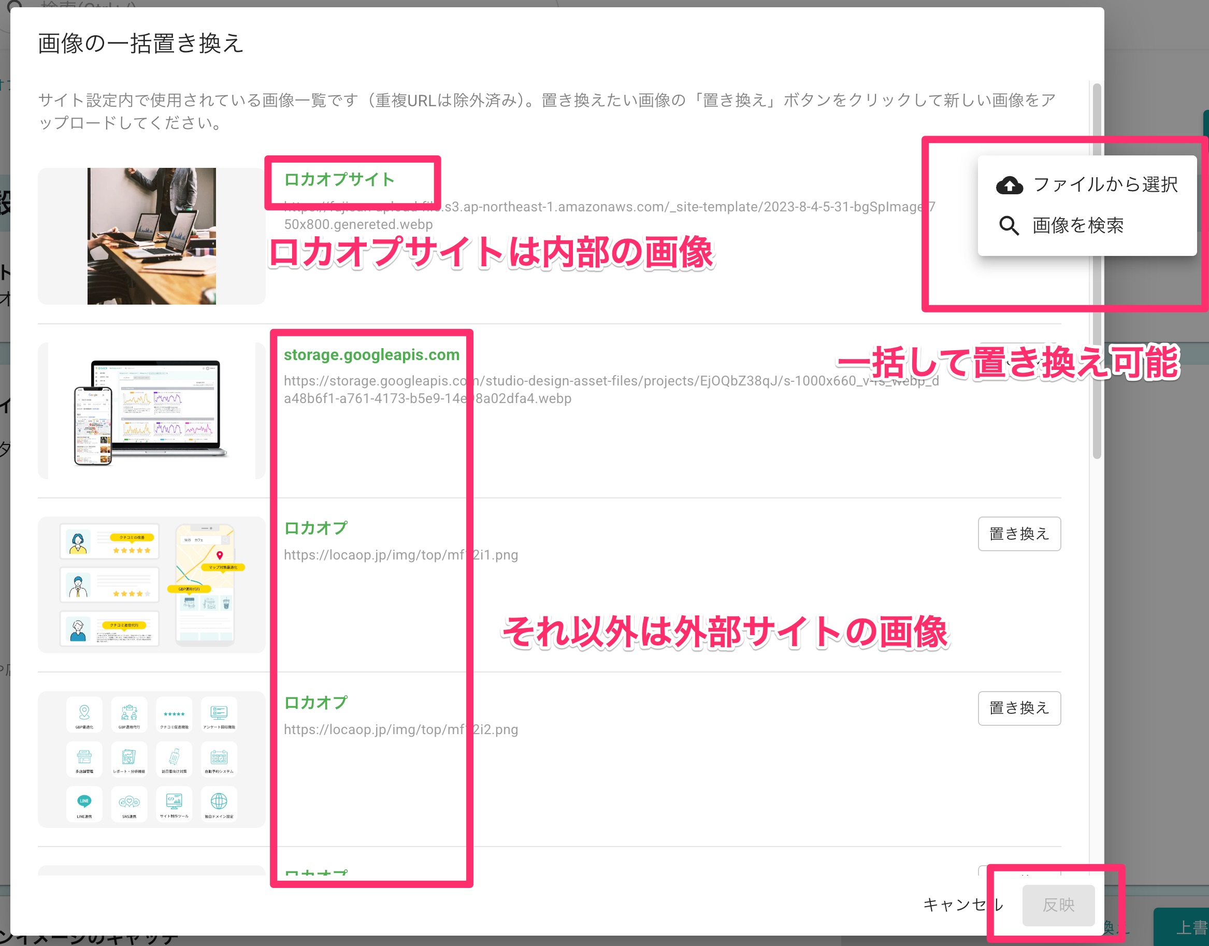Click the cloud upload icon

[x=1009, y=185]
